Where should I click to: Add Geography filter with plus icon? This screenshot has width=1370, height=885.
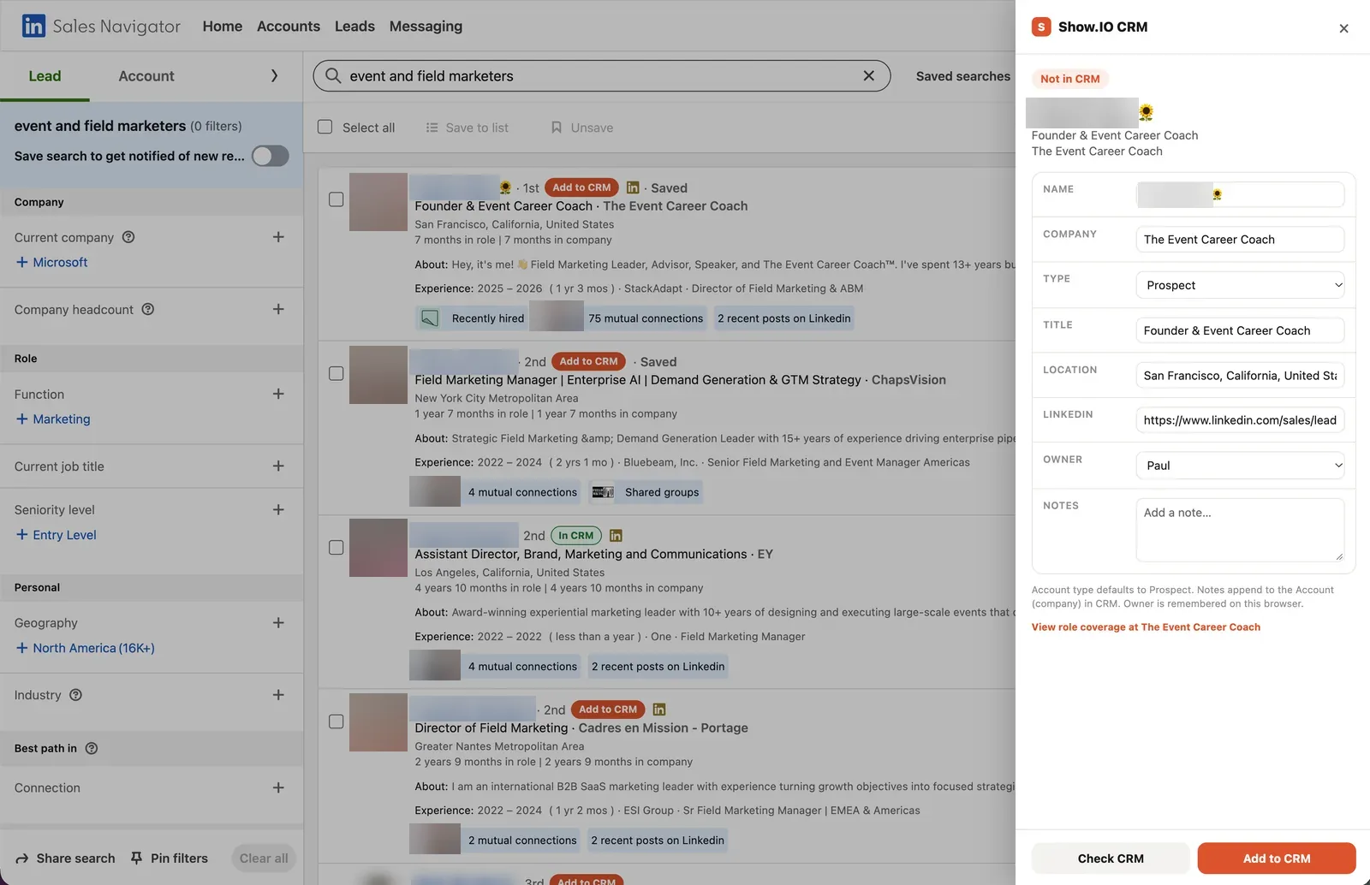[x=278, y=622]
